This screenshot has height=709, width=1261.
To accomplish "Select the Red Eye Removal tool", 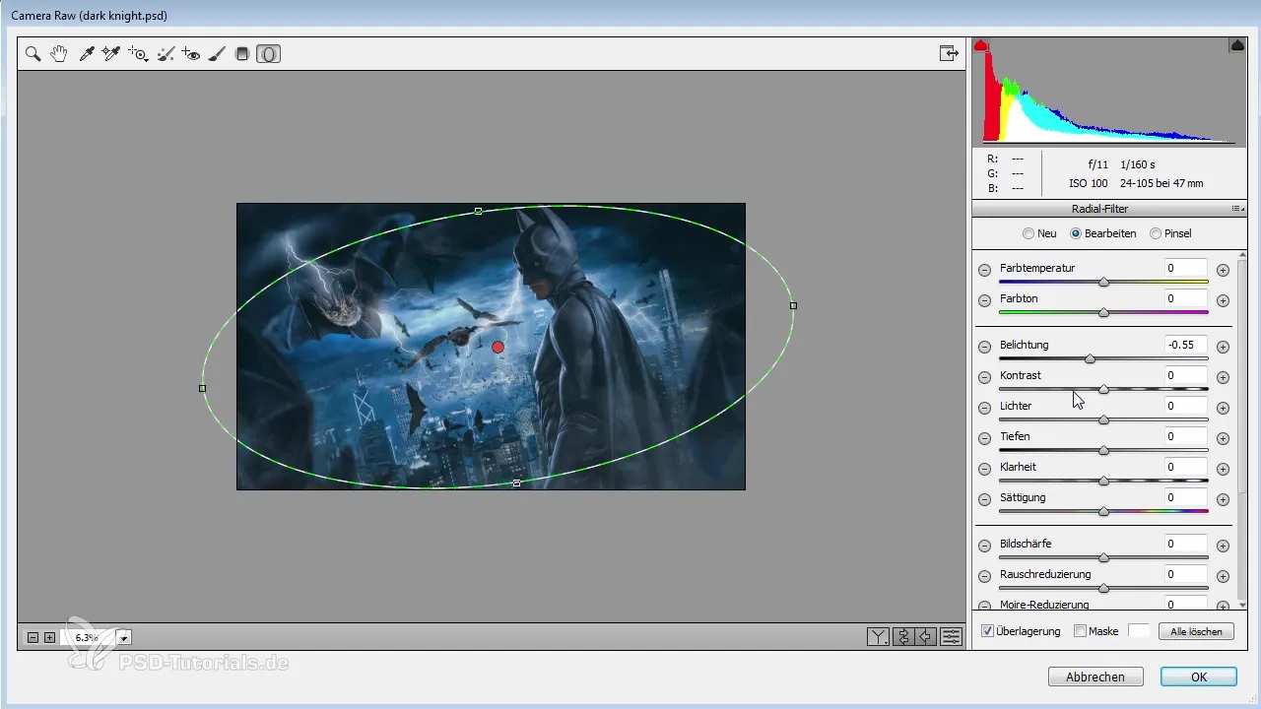I will [192, 54].
